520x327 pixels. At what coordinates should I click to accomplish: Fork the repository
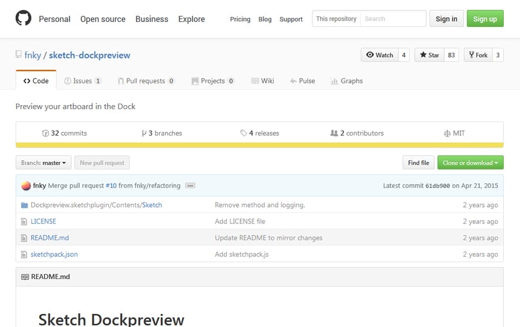(478, 55)
